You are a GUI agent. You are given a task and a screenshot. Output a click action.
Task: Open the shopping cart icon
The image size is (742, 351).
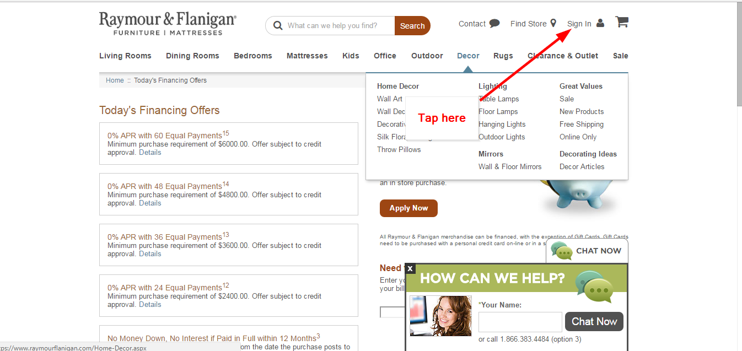(x=622, y=22)
